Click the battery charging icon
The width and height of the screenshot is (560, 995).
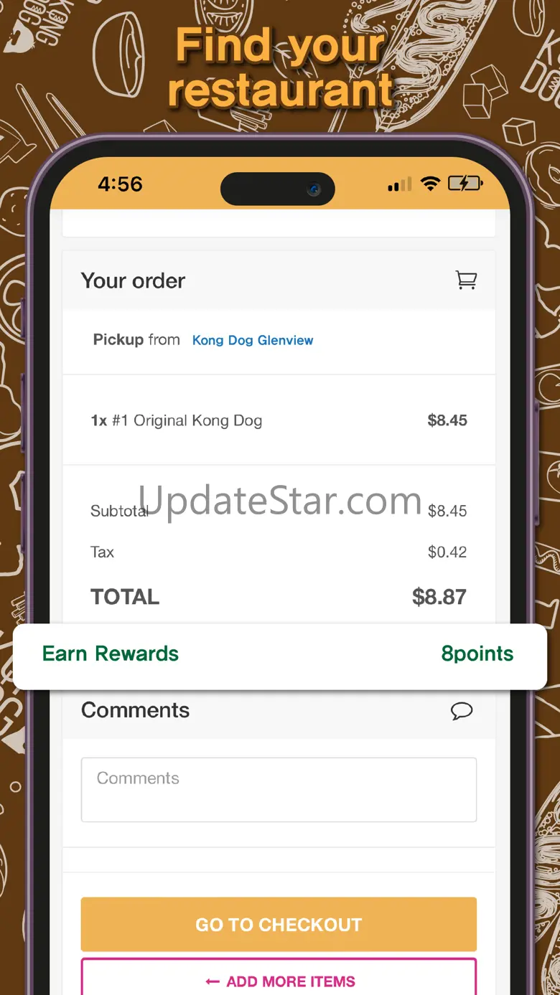(465, 184)
